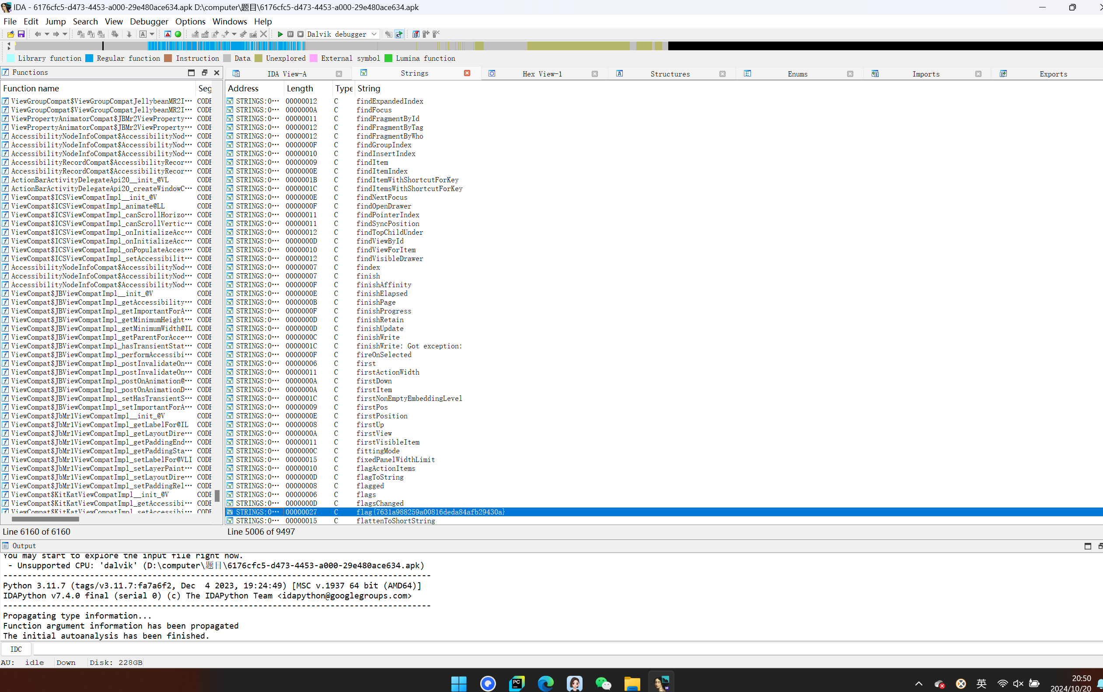Start process with green play button
The image size is (1103, 692).
(x=280, y=34)
